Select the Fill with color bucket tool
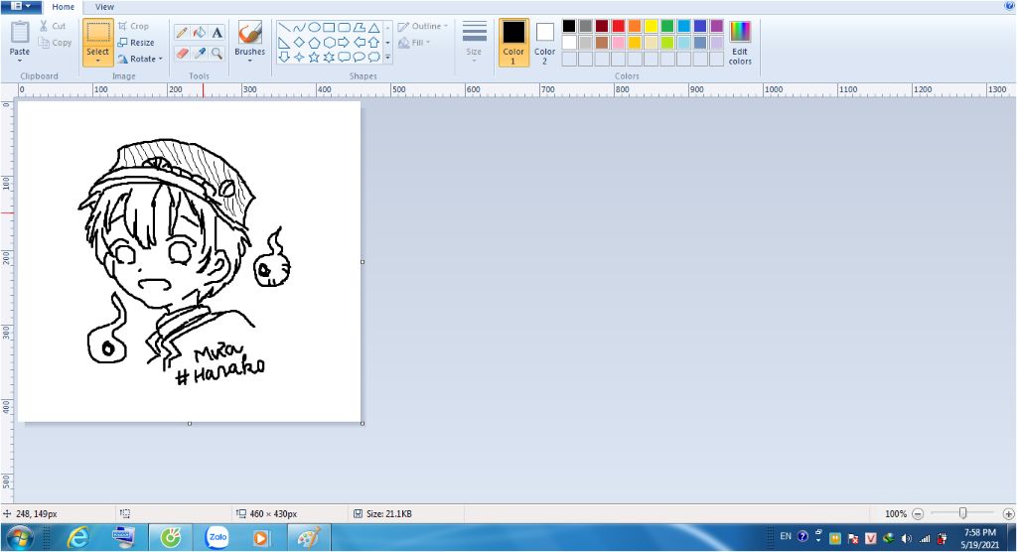 tap(200, 33)
